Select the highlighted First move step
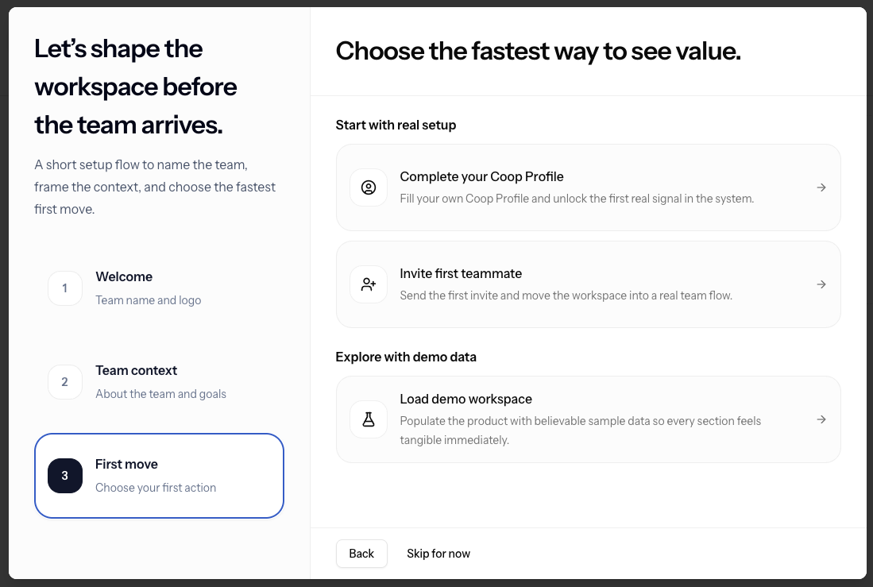The height and width of the screenshot is (587, 873). pyautogui.click(x=159, y=476)
